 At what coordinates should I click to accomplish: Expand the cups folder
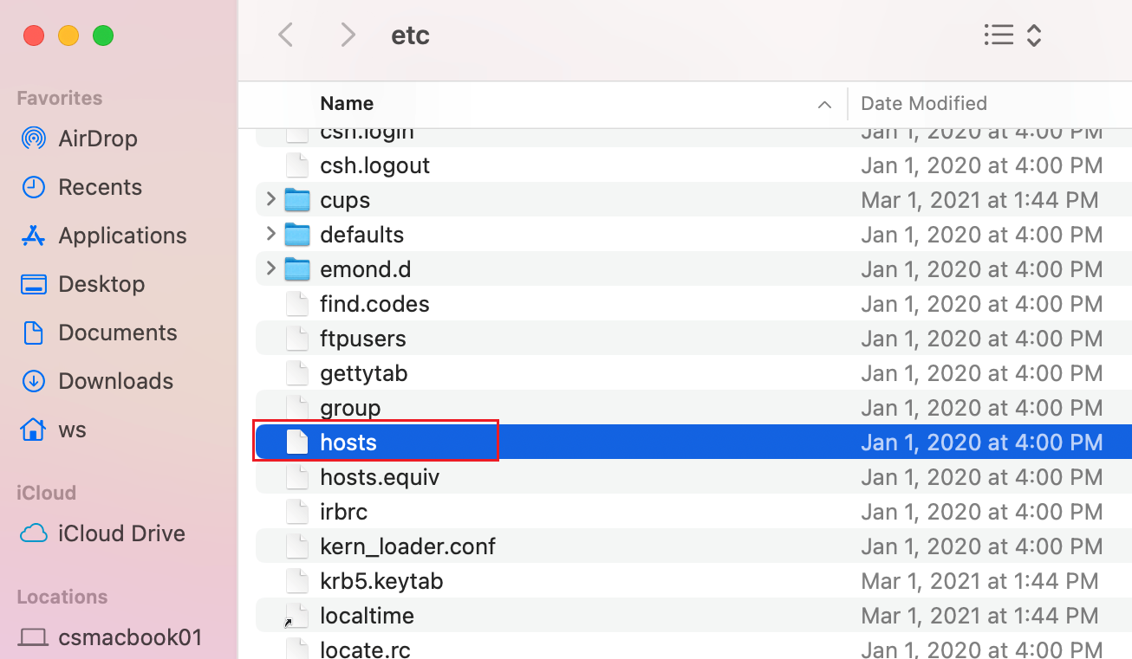[270, 200]
